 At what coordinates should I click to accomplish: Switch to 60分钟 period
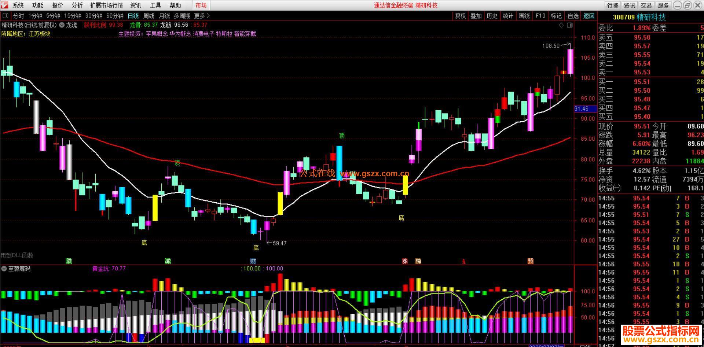pos(115,16)
